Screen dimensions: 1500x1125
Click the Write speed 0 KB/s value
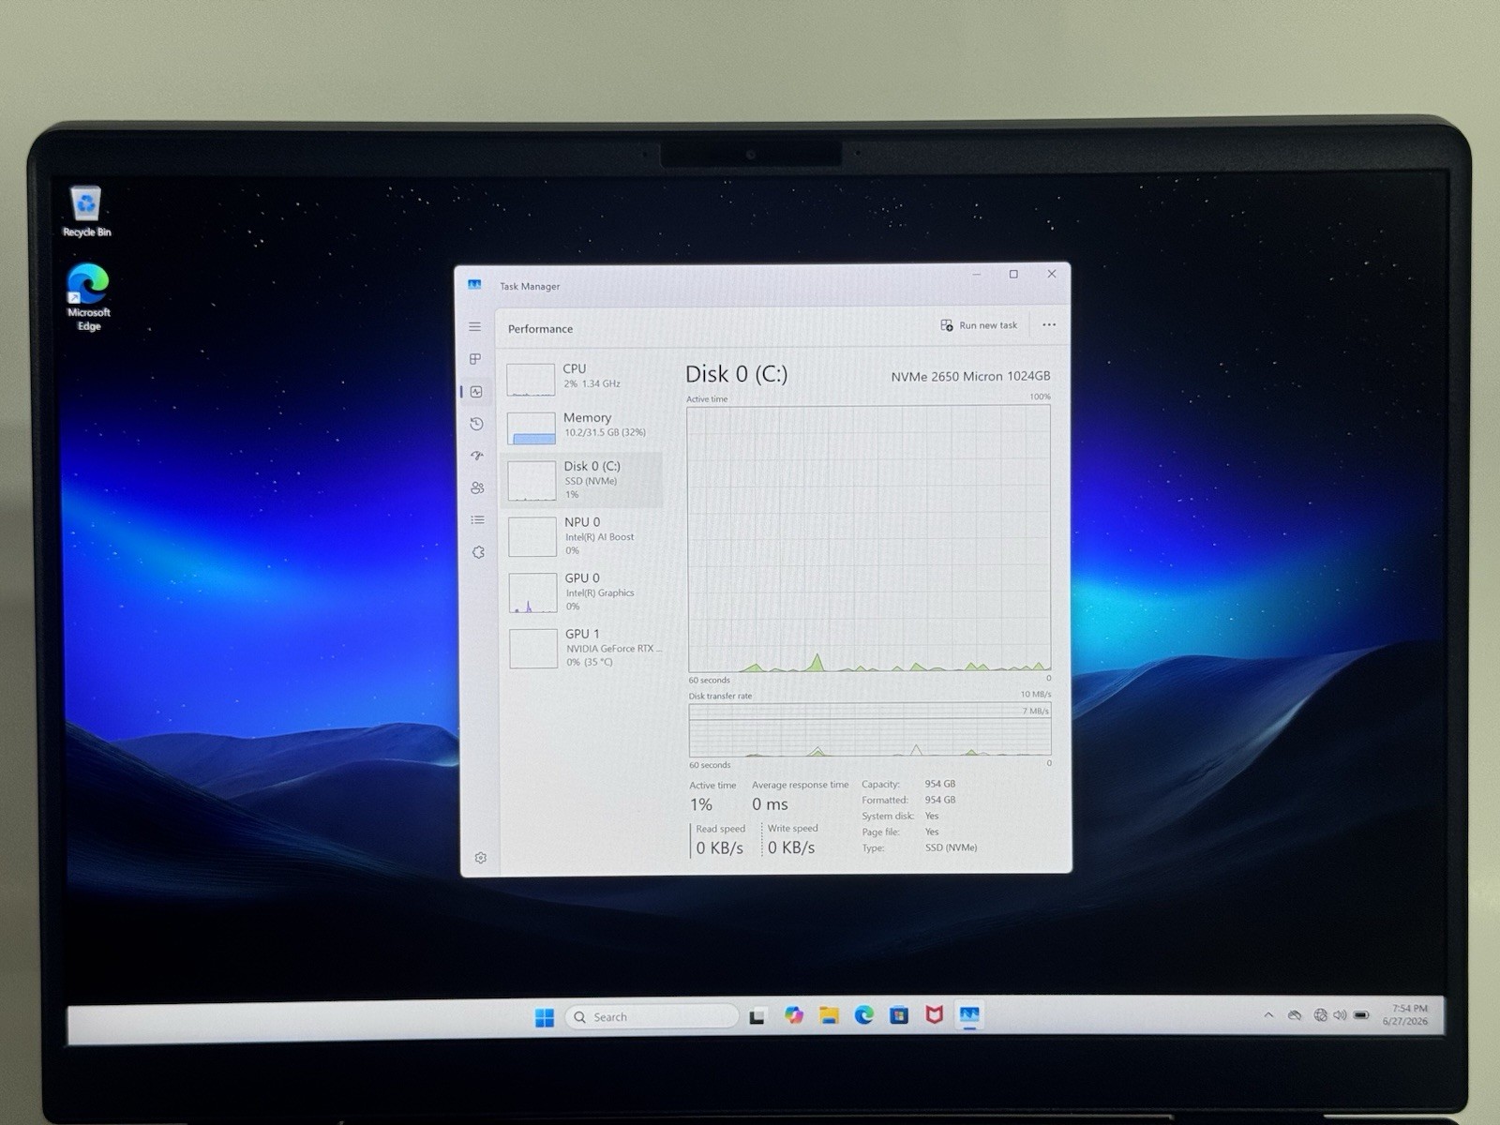[791, 847]
